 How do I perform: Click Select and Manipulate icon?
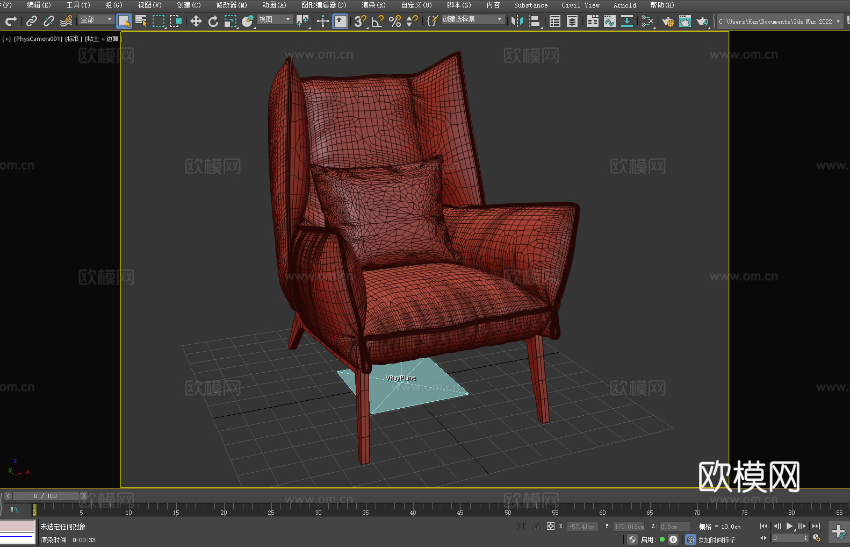(323, 21)
